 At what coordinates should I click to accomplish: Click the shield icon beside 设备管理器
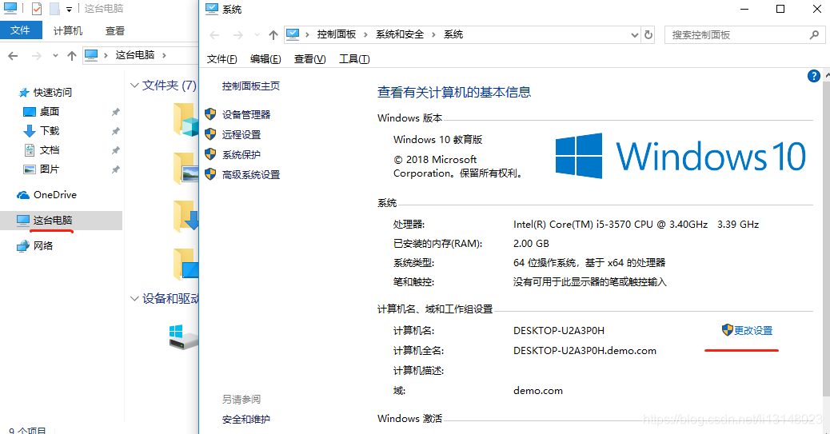pos(210,114)
